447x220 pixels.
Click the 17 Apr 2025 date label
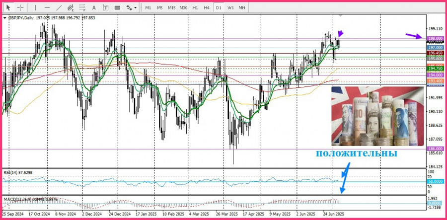coord(253,214)
